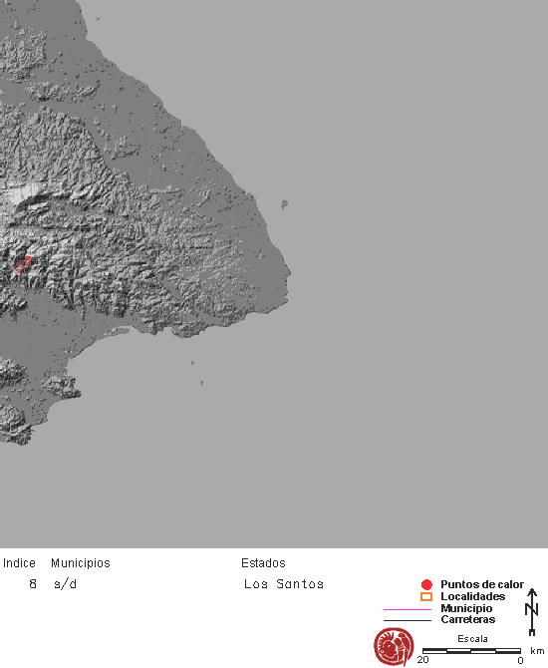
Task: Select the Municipios column header
Action: point(81,563)
